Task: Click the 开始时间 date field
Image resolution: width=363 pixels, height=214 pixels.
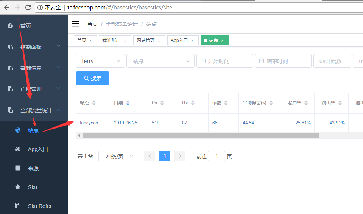Action: pyautogui.click(x=225, y=61)
